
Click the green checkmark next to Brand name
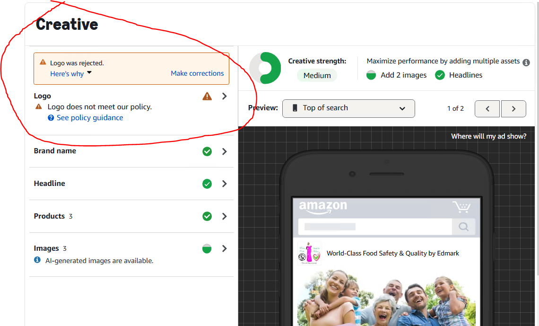(207, 151)
